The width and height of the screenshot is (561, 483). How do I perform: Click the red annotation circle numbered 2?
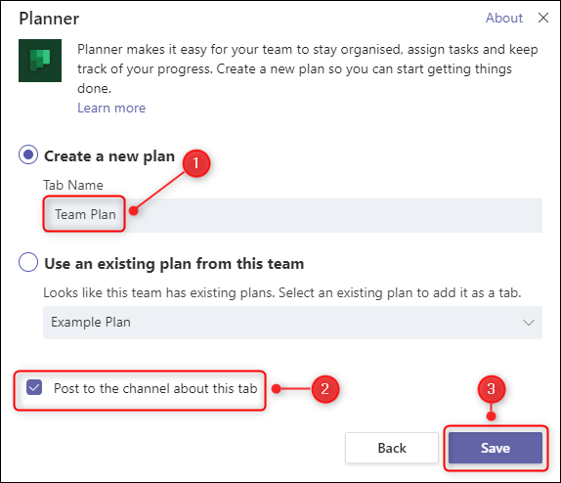tap(324, 389)
